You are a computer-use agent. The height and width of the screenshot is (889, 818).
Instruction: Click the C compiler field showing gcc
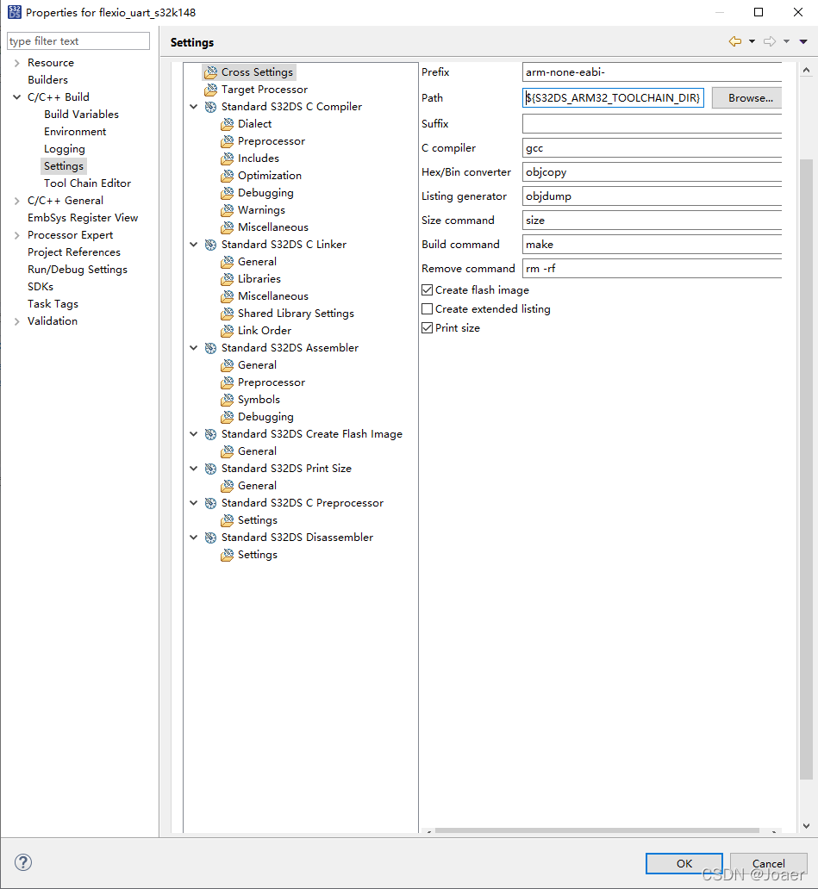[652, 148]
